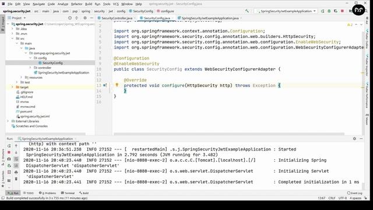Click configure breadcrumb in navigation bar
Screen dimensions: 373x210
coord(166,11)
